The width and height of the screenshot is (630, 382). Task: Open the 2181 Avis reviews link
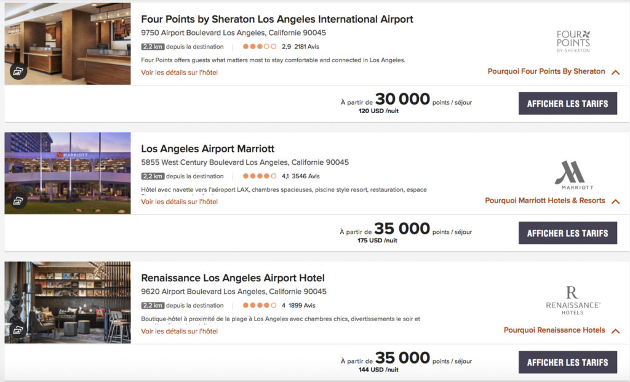click(x=306, y=47)
